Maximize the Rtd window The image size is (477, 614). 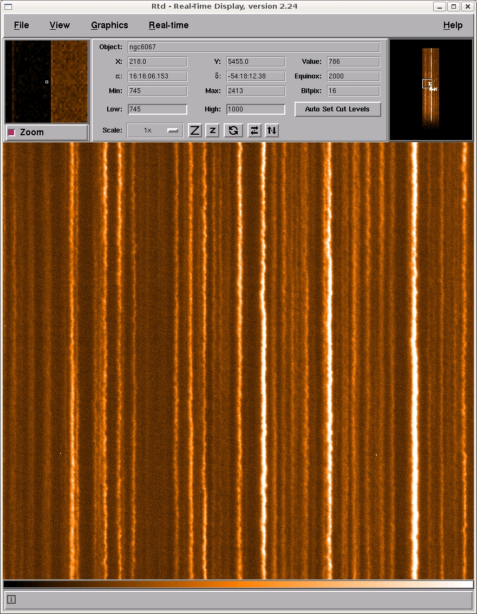click(454, 6)
